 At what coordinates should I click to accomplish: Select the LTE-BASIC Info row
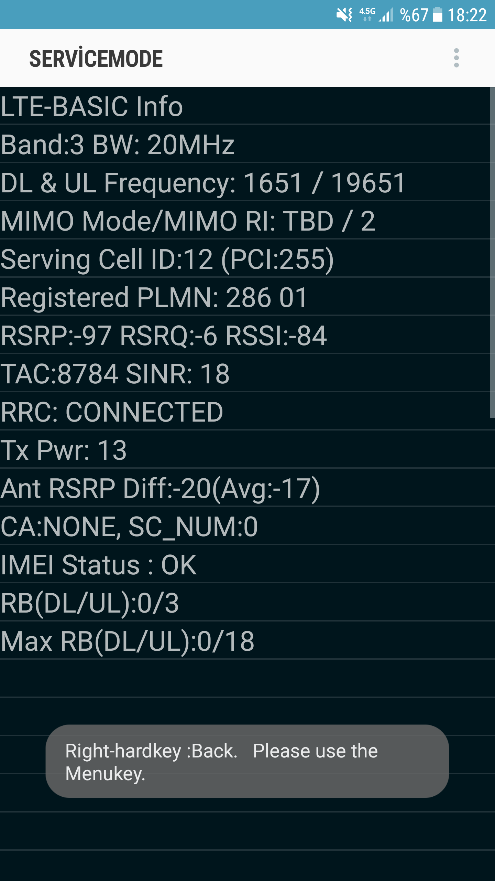tap(245, 106)
